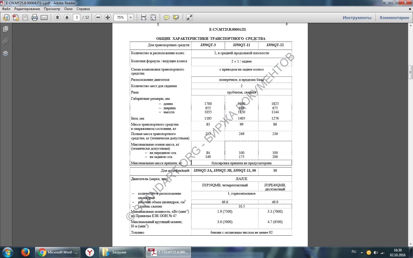This screenshot has height=258, width=413.
Task: Open the Комментарии pane
Action: pos(394,17)
